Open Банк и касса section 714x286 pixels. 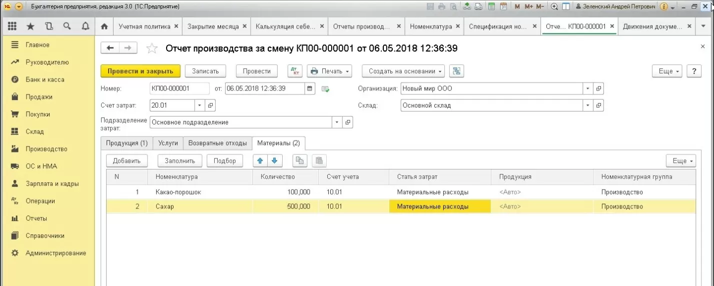(x=45, y=79)
